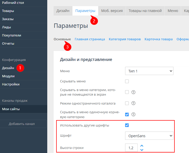The width and height of the screenshot is (189, 153).
Task: Open 'Товары' in the sidebar
Action: 23,11
